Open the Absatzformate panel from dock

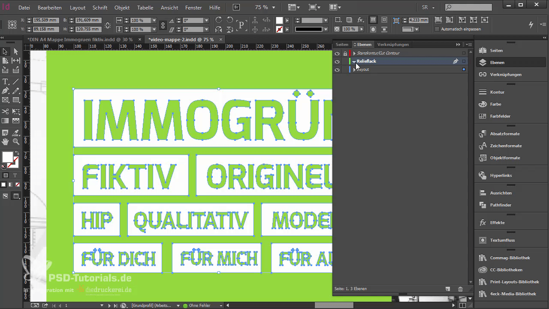point(504,133)
